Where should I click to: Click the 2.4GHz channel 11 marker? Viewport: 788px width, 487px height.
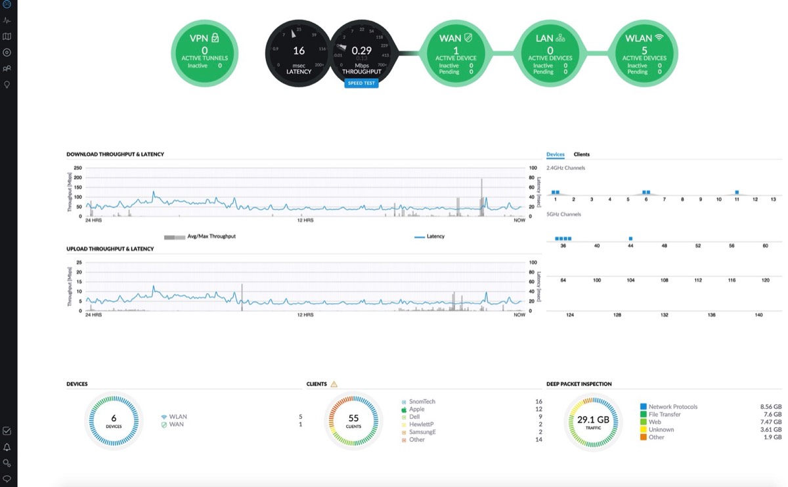point(737,192)
